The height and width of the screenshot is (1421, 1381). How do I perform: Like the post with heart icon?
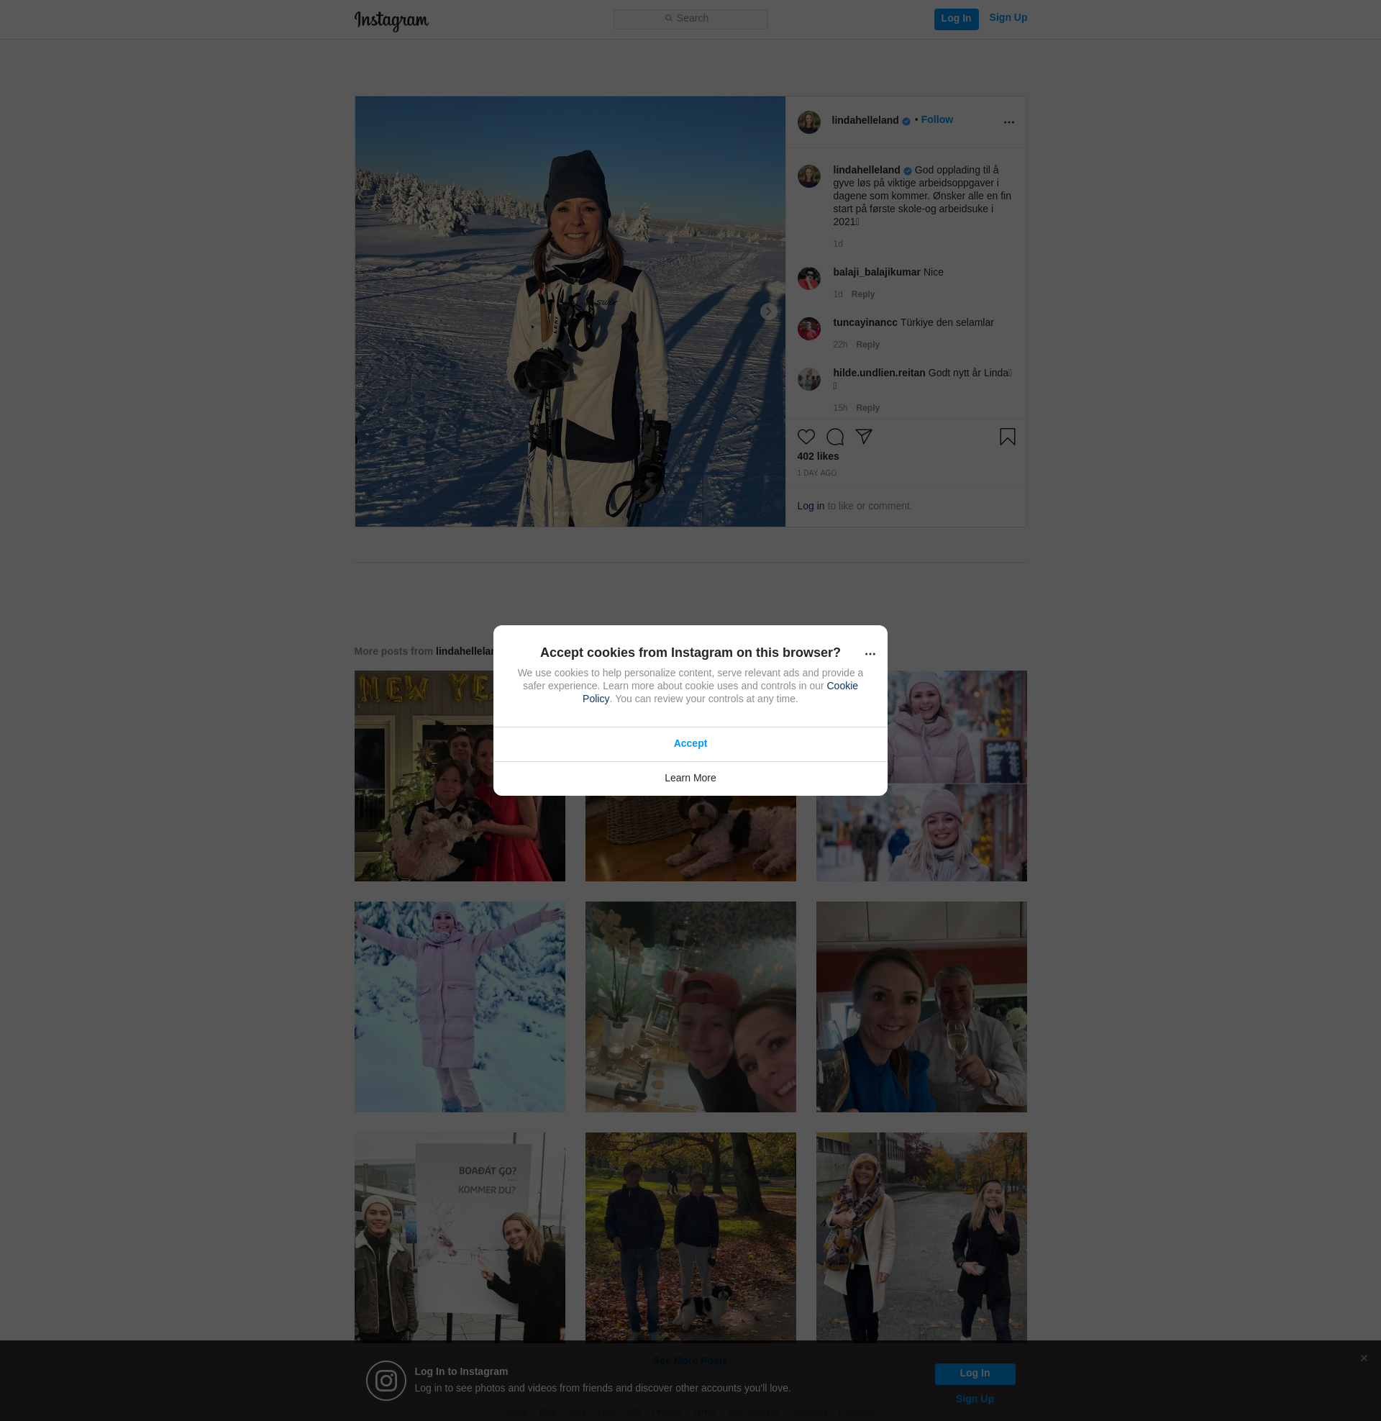pyautogui.click(x=806, y=437)
